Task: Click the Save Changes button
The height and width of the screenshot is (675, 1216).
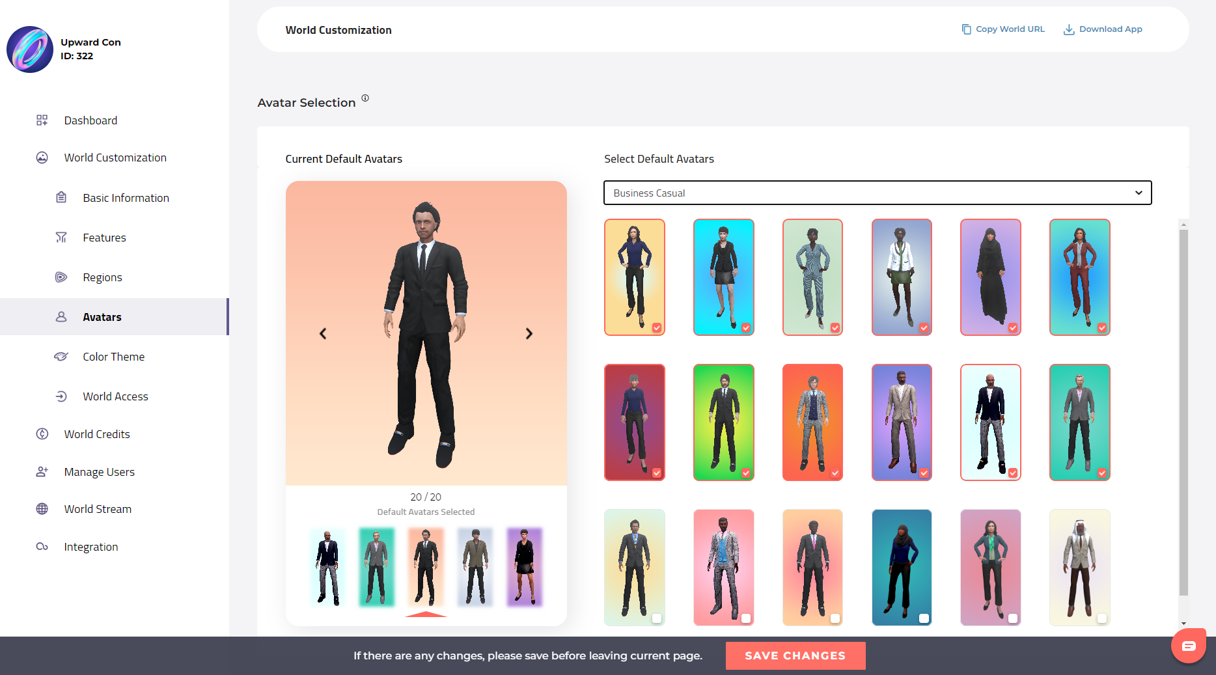Action: pos(795,655)
